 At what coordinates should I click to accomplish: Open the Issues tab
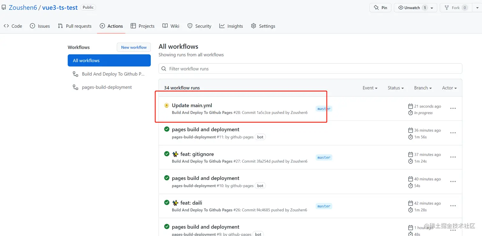pos(40,26)
